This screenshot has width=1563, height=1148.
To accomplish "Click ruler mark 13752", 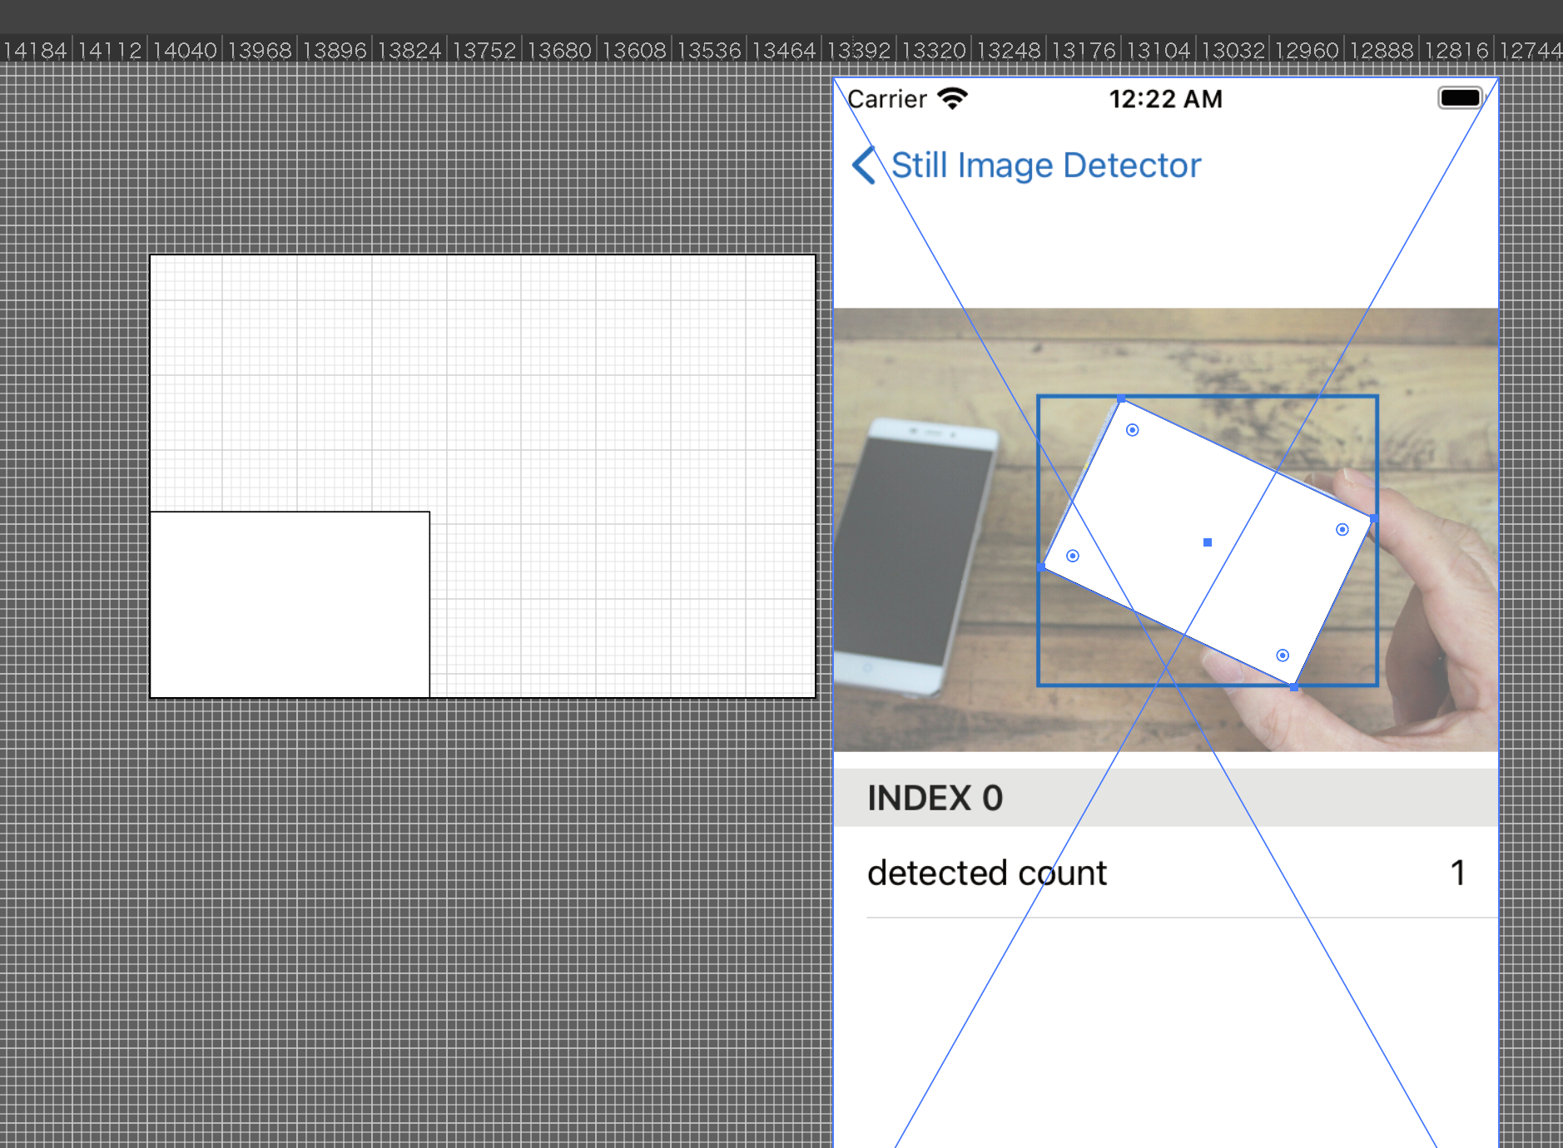I will click(484, 51).
